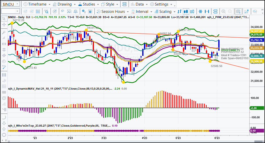This screenshot has height=143, width=265.
Task: Click the zoom out magnifier
Action: coord(230,11)
